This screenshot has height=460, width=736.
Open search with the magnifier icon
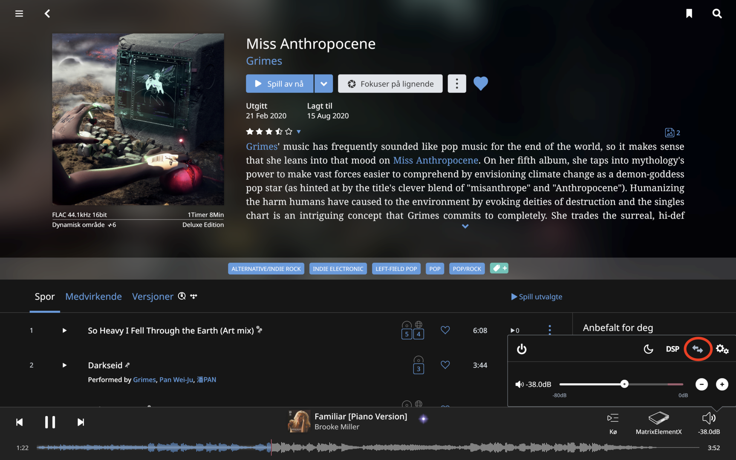(x=717, y=14)
